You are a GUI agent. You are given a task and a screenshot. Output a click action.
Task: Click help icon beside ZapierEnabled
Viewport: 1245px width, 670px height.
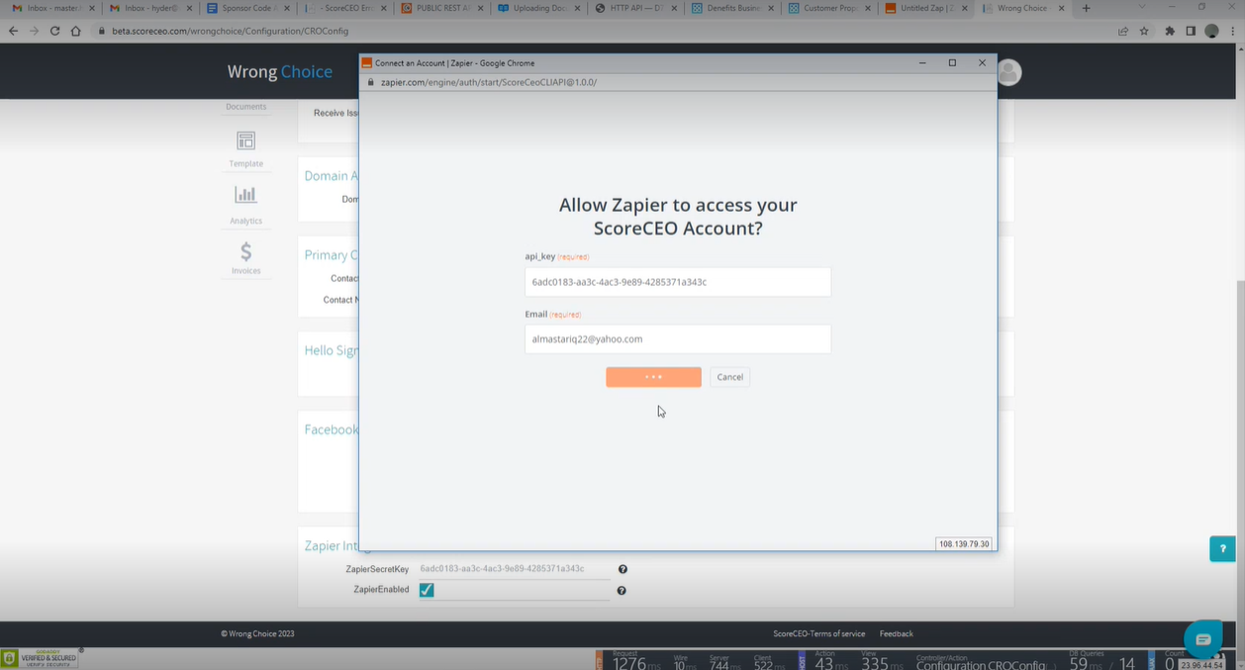click(622, 591)
